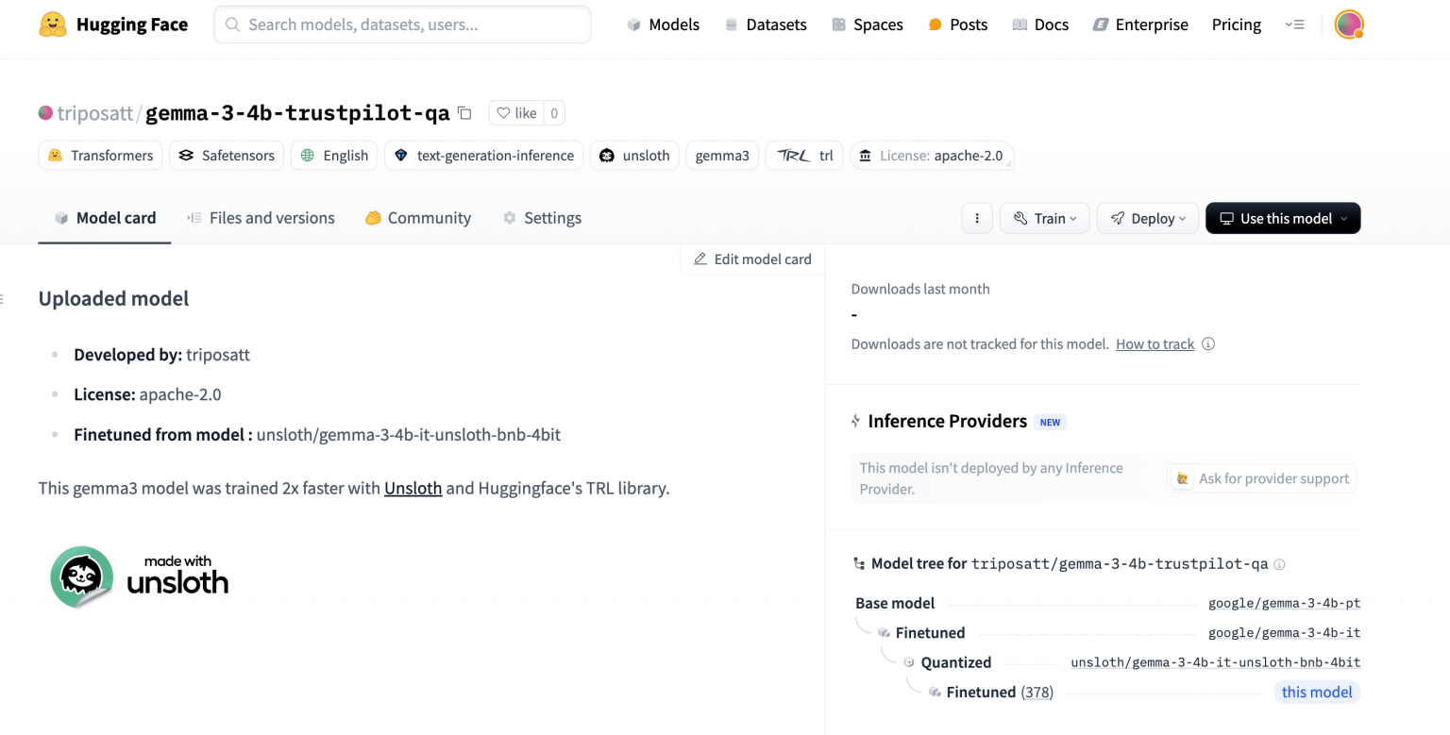This screenshot has width=1450, height=735.
Task: Select the English language tag
Action: point(333,155)
